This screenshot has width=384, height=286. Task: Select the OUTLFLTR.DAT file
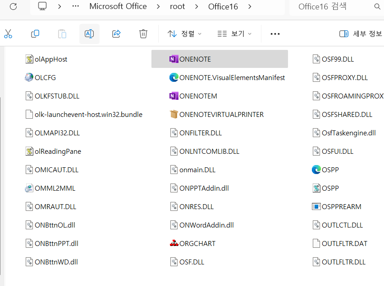[340, 243]
